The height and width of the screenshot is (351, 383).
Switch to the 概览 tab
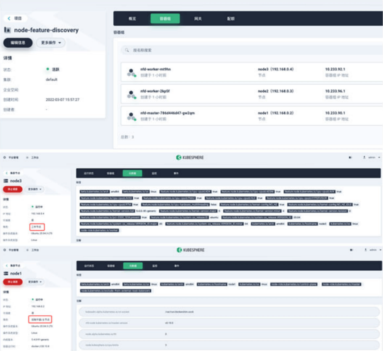tap(132, 18)
